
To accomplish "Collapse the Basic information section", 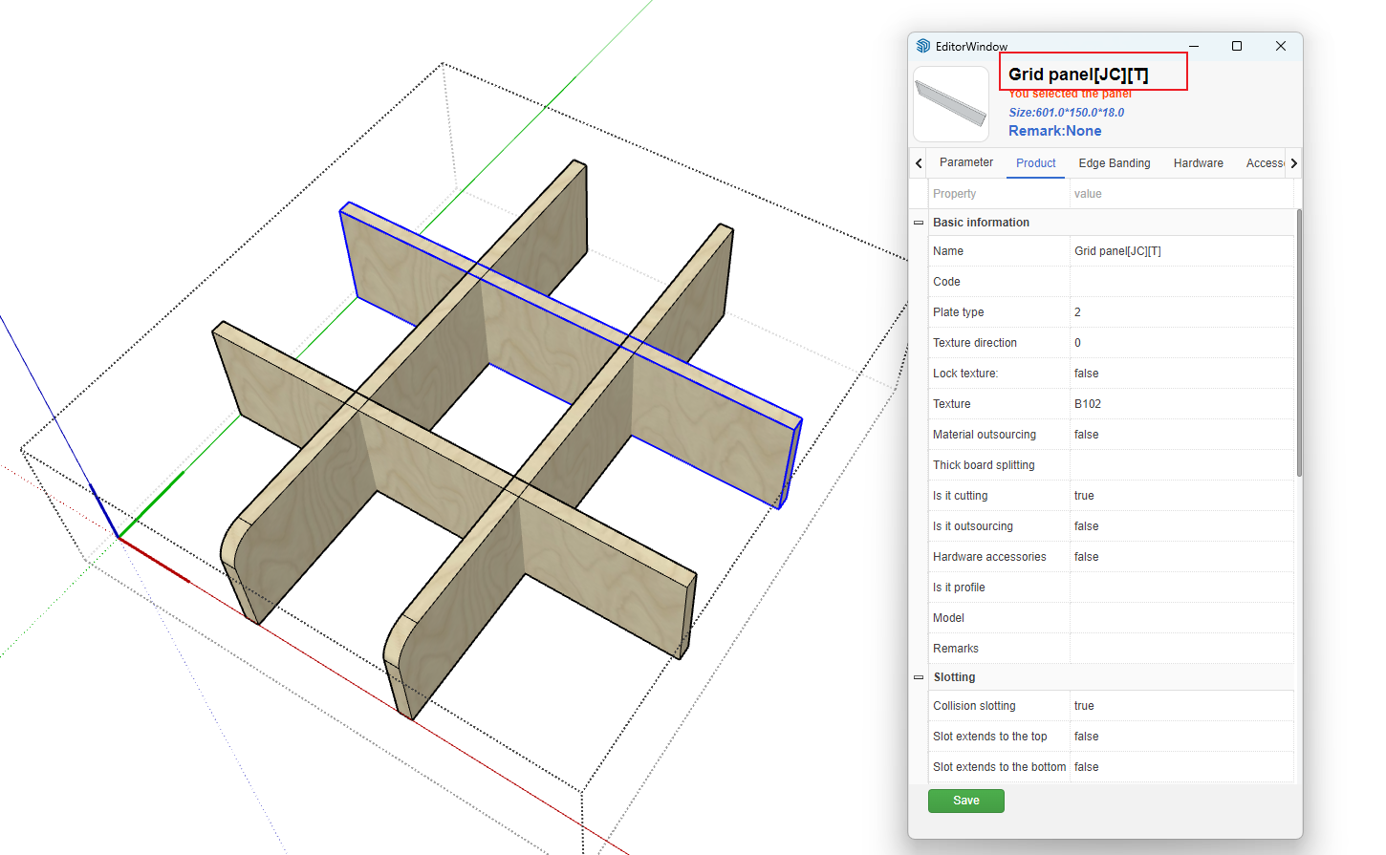I will click(x=919, y=223).
